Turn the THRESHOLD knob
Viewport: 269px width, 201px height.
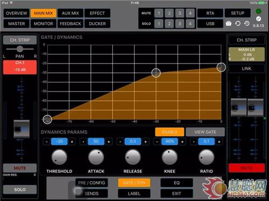click(59, 157)
